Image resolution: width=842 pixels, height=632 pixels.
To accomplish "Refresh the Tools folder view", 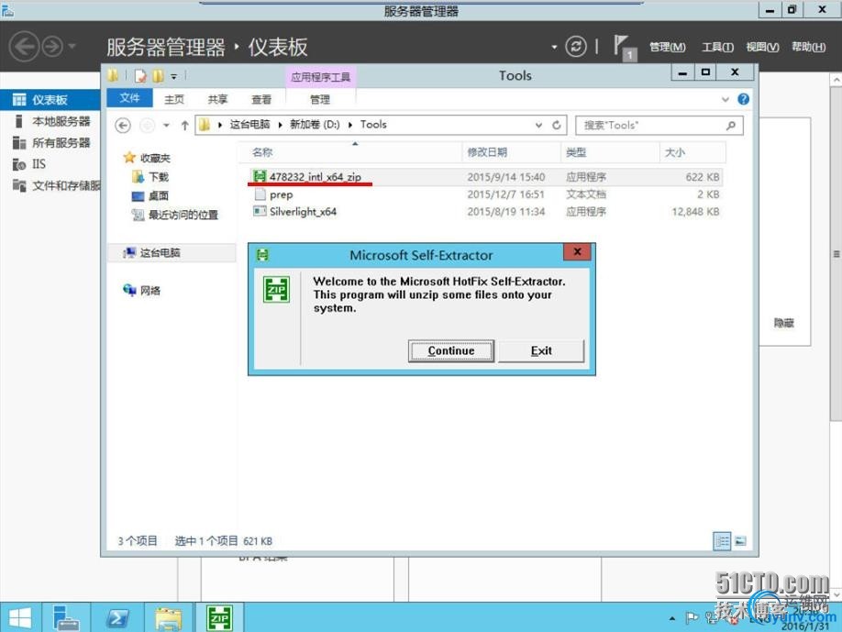I will 557,125.
